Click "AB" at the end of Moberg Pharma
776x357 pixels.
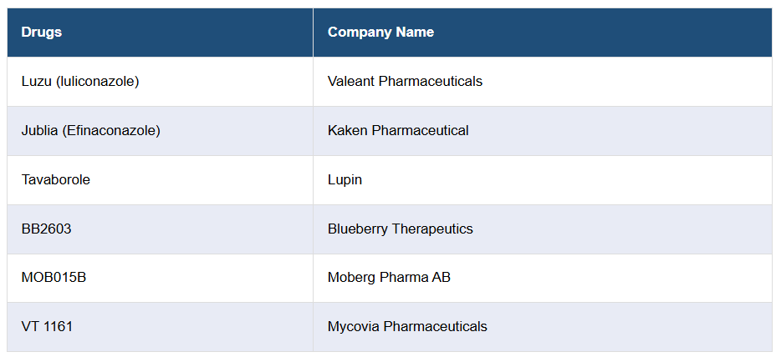point(441,278)
